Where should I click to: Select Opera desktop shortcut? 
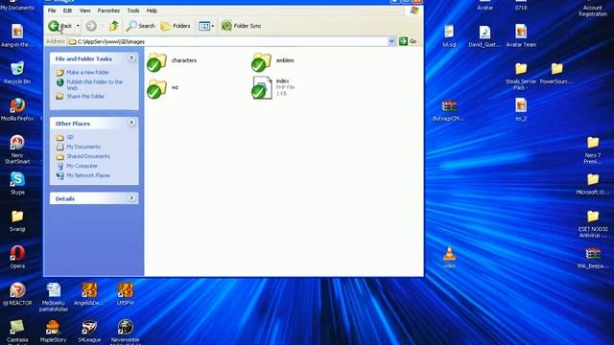point(17,257)
